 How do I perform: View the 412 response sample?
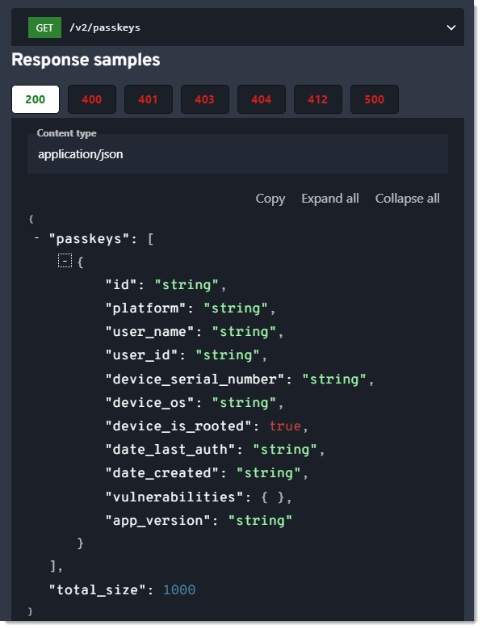[x=318, y=99]
